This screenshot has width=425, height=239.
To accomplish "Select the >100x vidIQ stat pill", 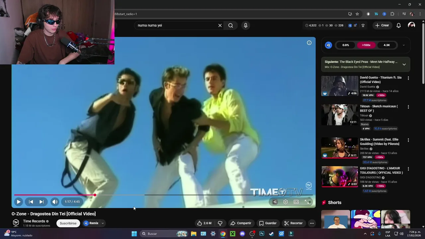I will (x=366, y=45).
